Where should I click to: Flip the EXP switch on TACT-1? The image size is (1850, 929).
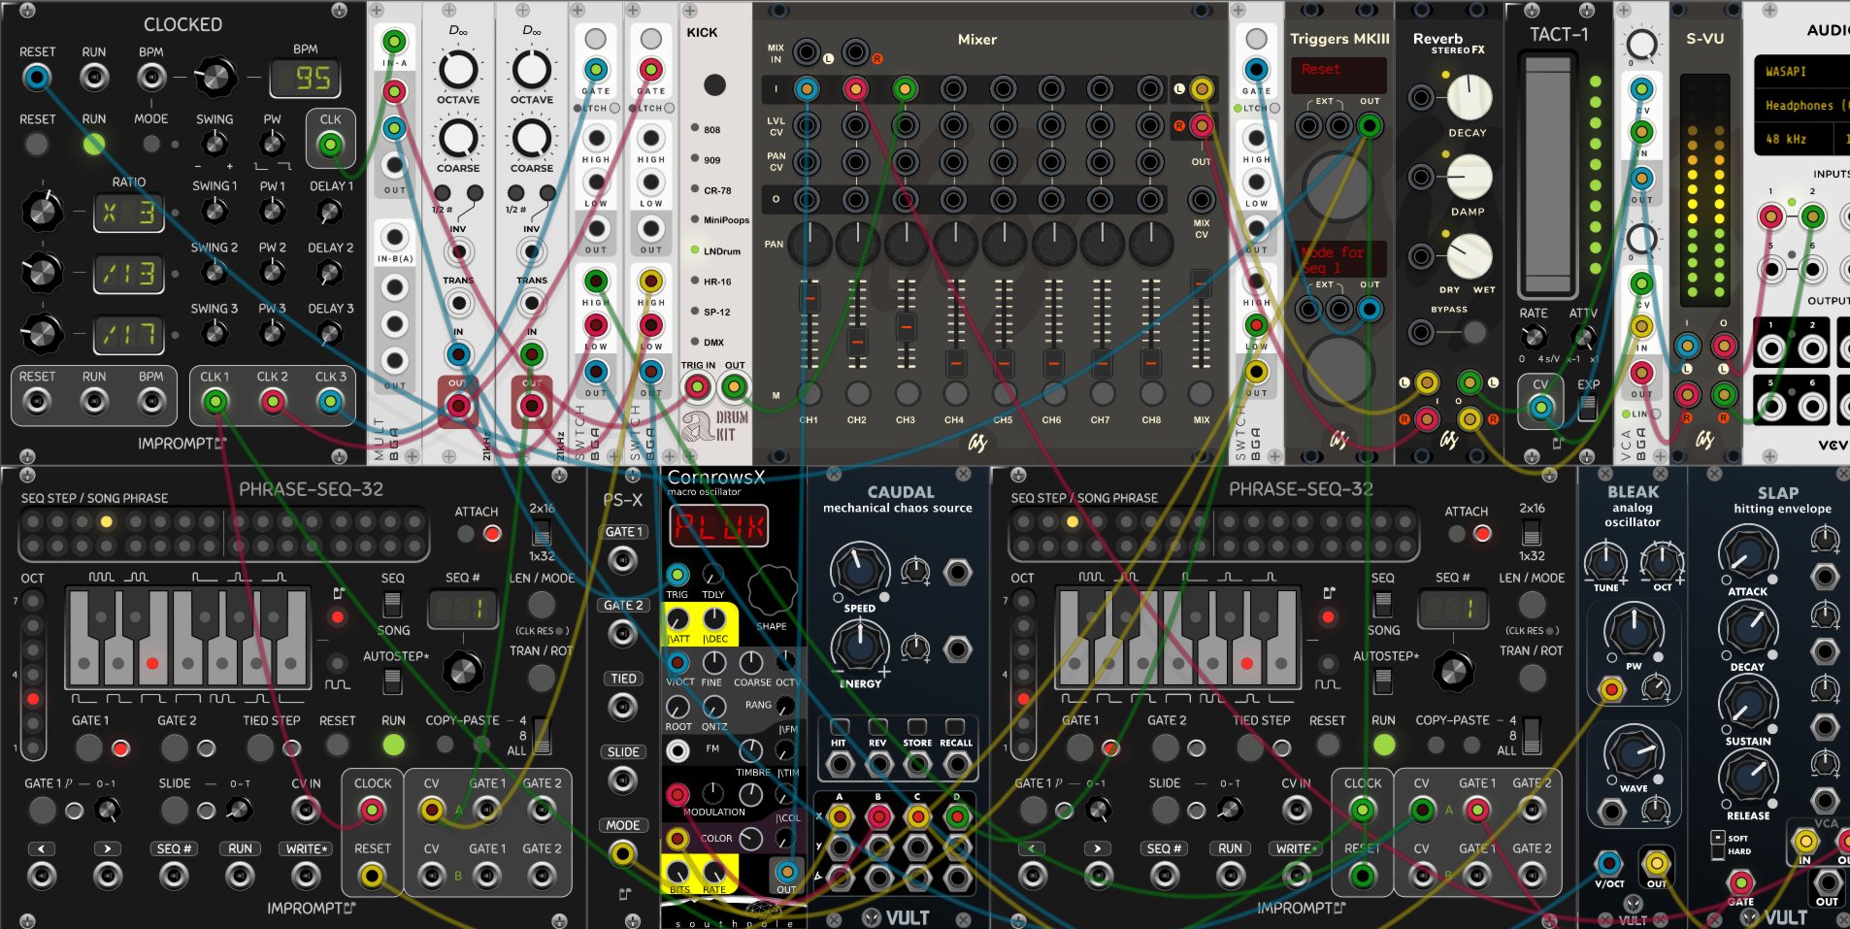click(x=1587, y=408)
